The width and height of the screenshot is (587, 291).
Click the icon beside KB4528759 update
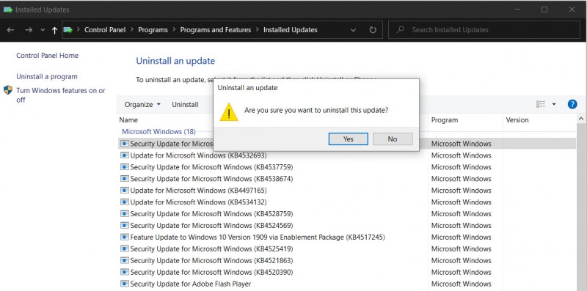click(125, 214)
